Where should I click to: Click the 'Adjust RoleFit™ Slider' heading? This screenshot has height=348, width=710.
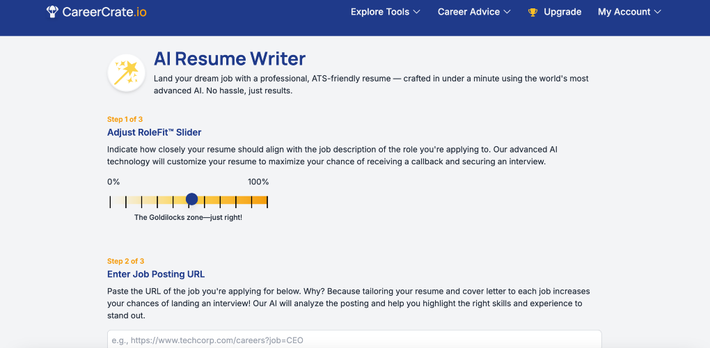click(x=155, y=133)
